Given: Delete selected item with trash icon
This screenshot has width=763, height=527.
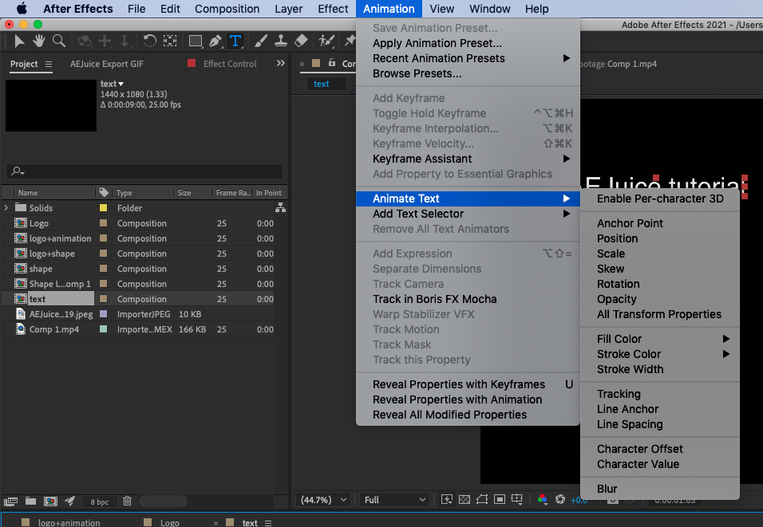Looking at the screenshot, I should [x=127, y=501].
